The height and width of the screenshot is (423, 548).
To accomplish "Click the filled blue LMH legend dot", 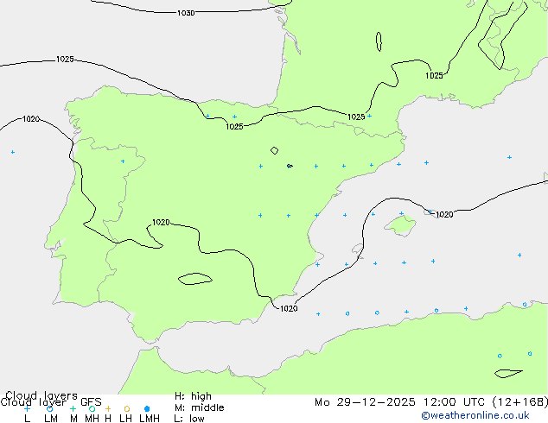I will click(148, 409).
